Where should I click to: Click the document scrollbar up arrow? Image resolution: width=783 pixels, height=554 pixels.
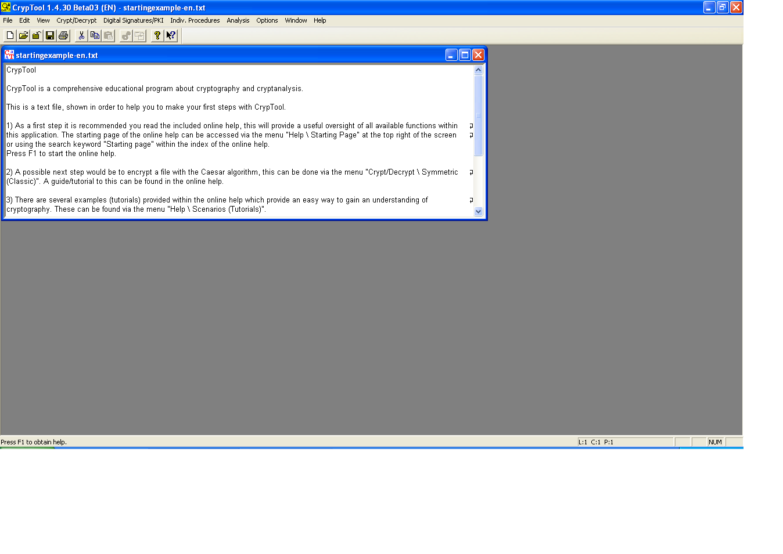pyautogui.click(x=479, y=70)
